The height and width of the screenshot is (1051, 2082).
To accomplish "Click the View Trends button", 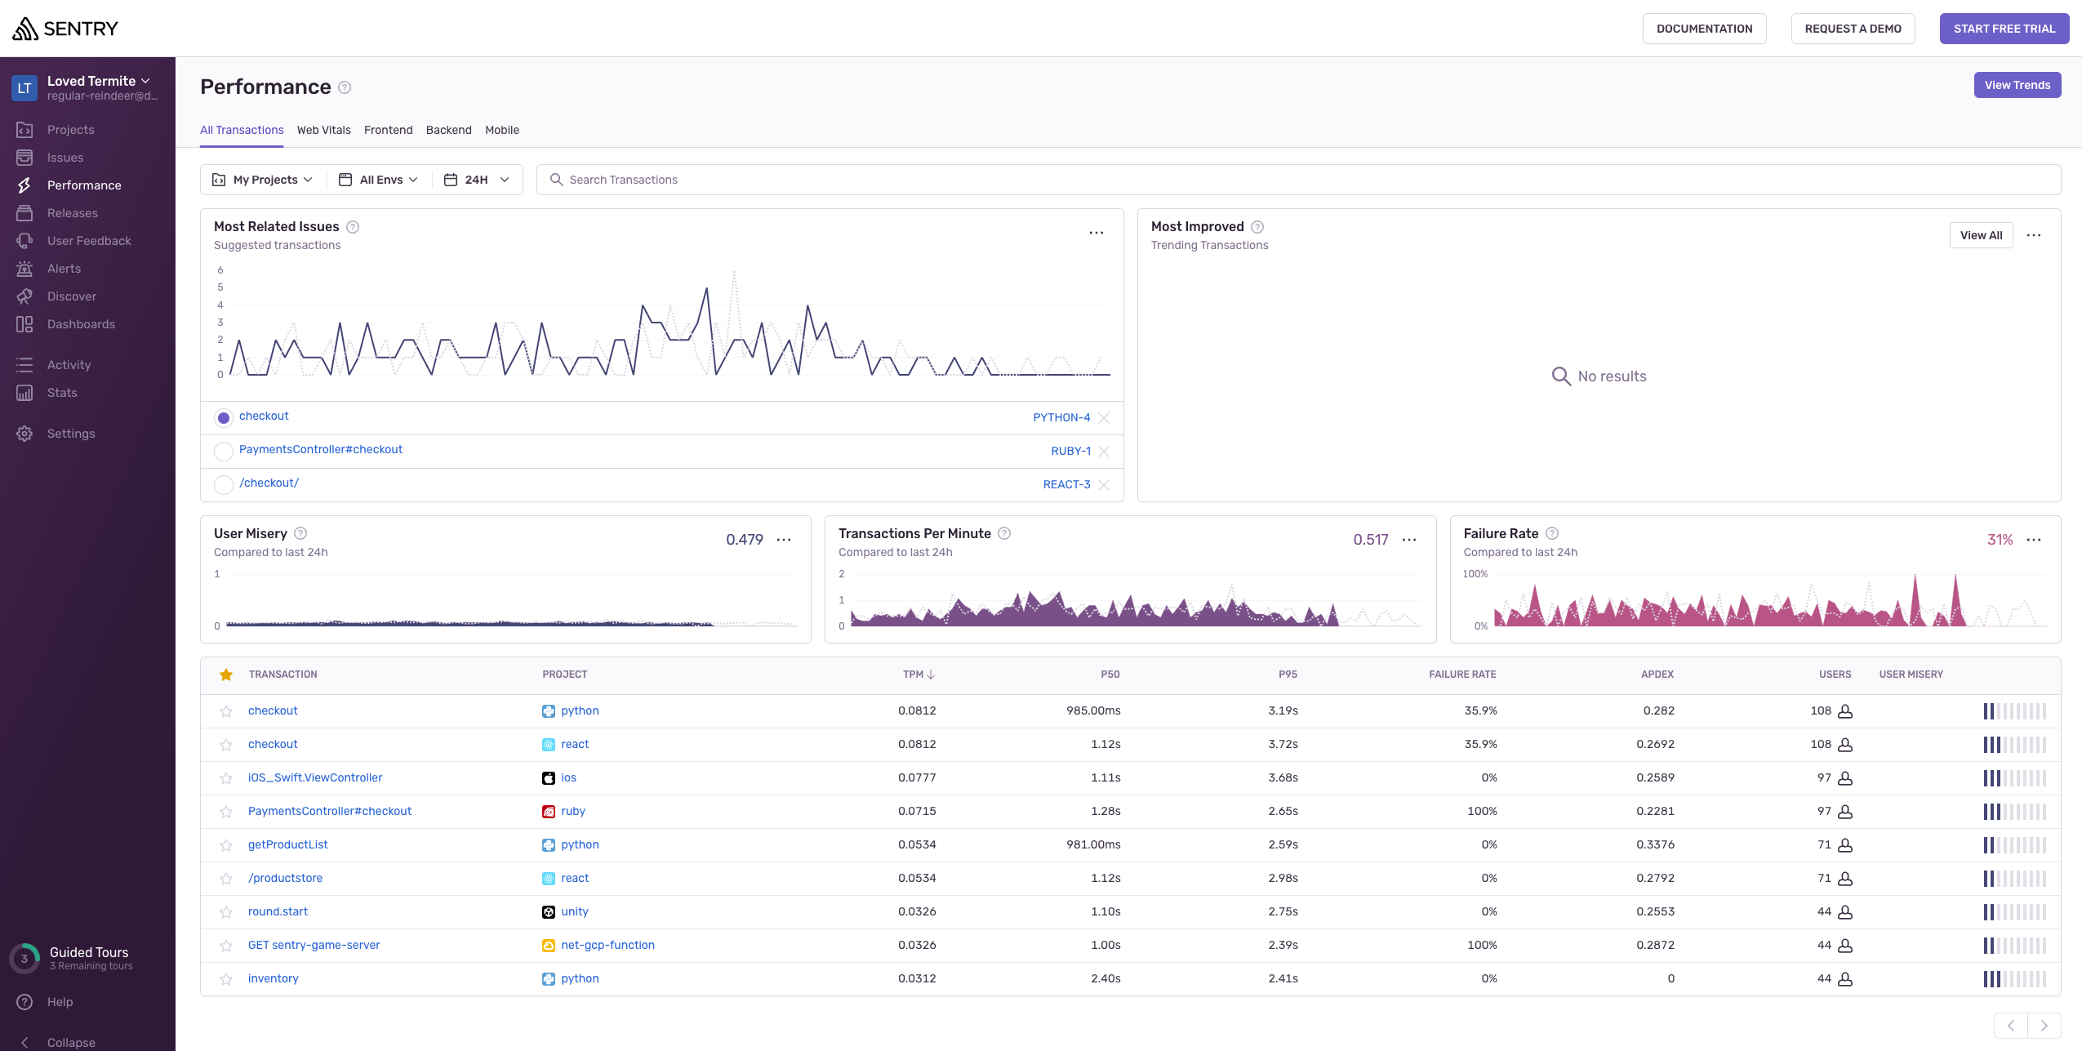I will pos(2017,85).
